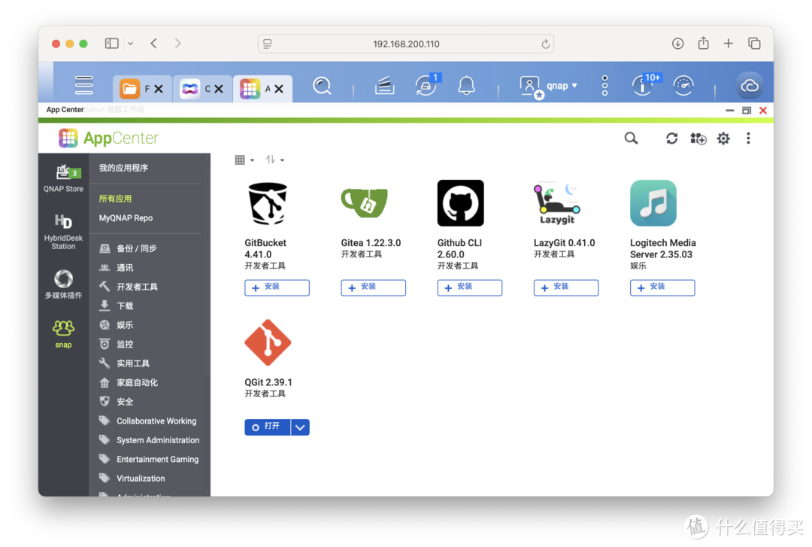This screenshot has width=812, height=547.
Task: Click the manual install icon
Action: tap(698, 138)
